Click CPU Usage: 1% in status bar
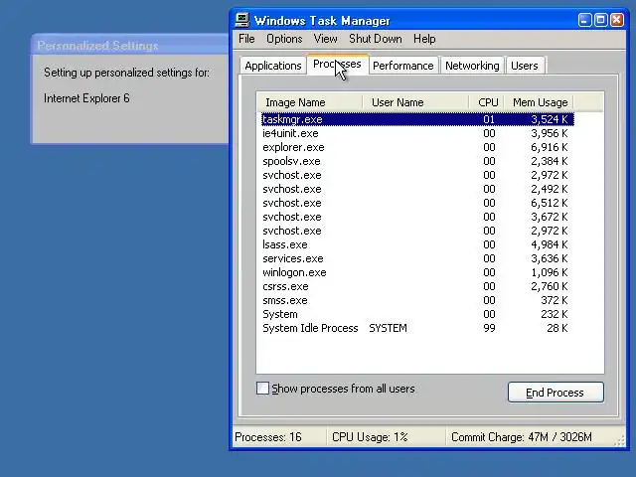636x477 pixels. [x=370, y=437]
